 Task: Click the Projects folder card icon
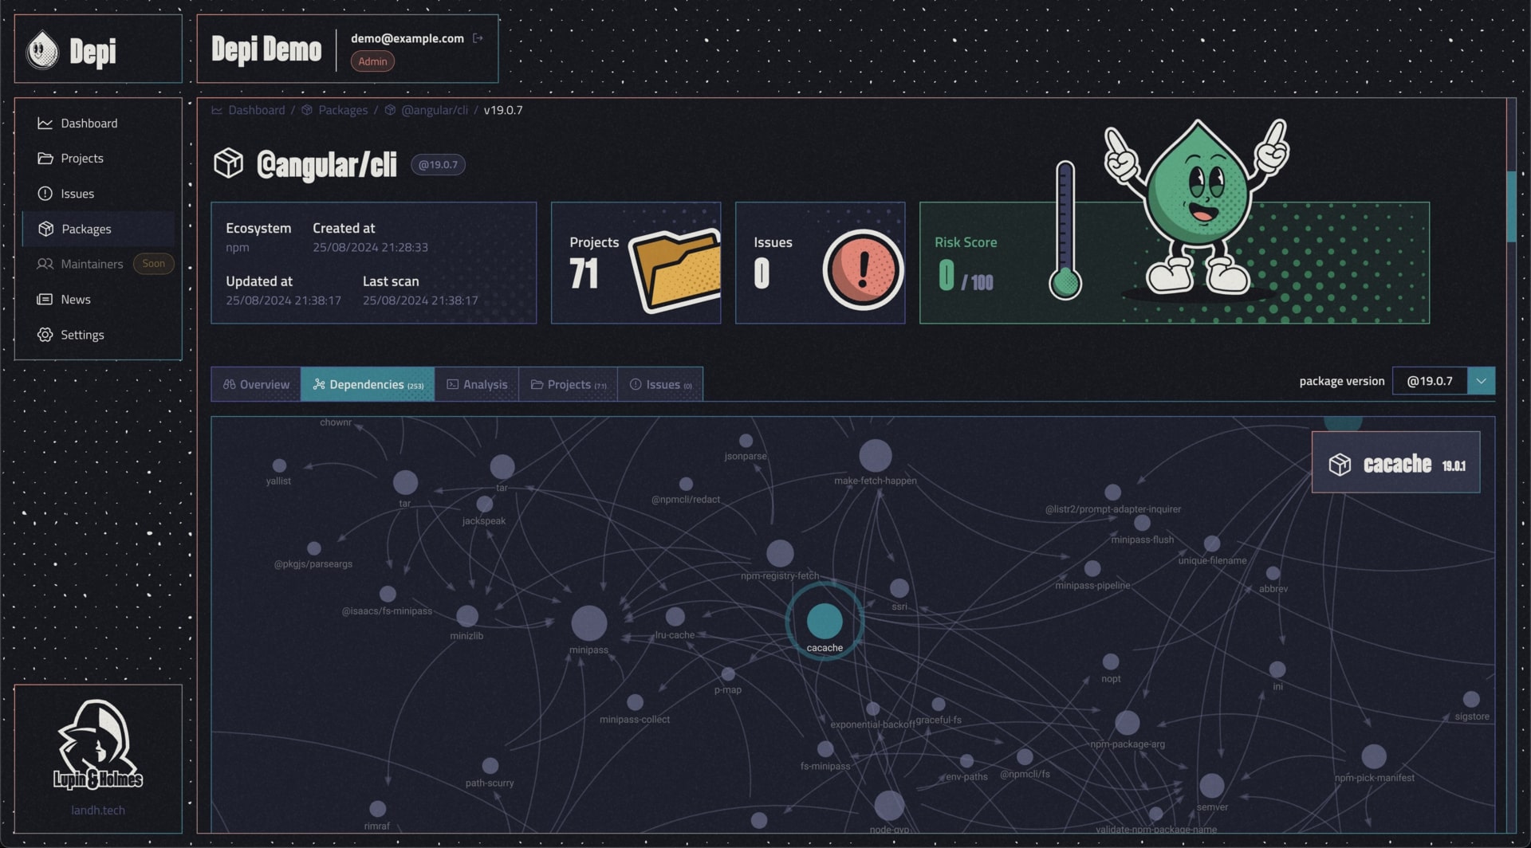[675, 269]
